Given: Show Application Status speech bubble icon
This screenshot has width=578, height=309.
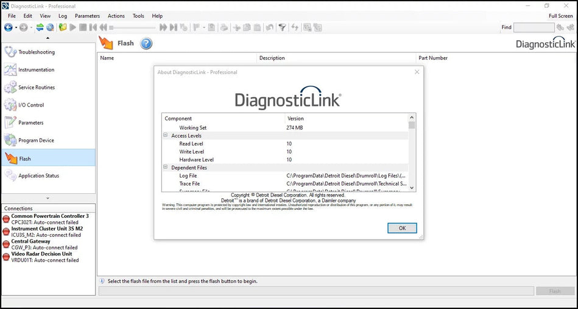Looking at the screenshot, I should [10, 176].
